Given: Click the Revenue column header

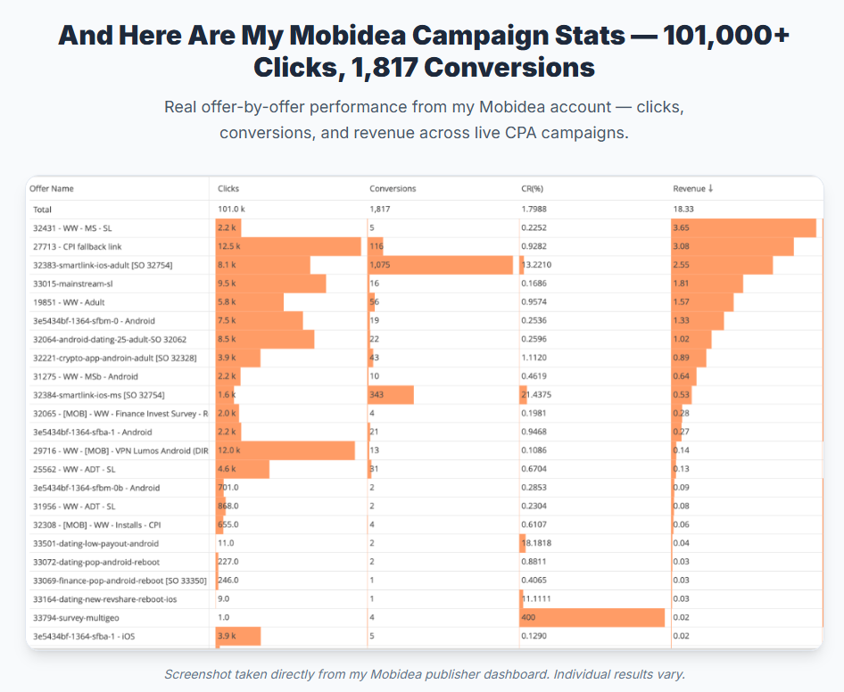Looking at the screenshot, I should tap(689, 188).
